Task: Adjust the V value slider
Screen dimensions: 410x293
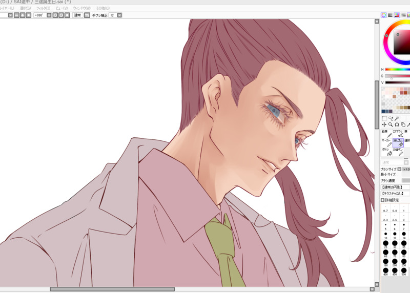Action: click(x=398, y=82)
